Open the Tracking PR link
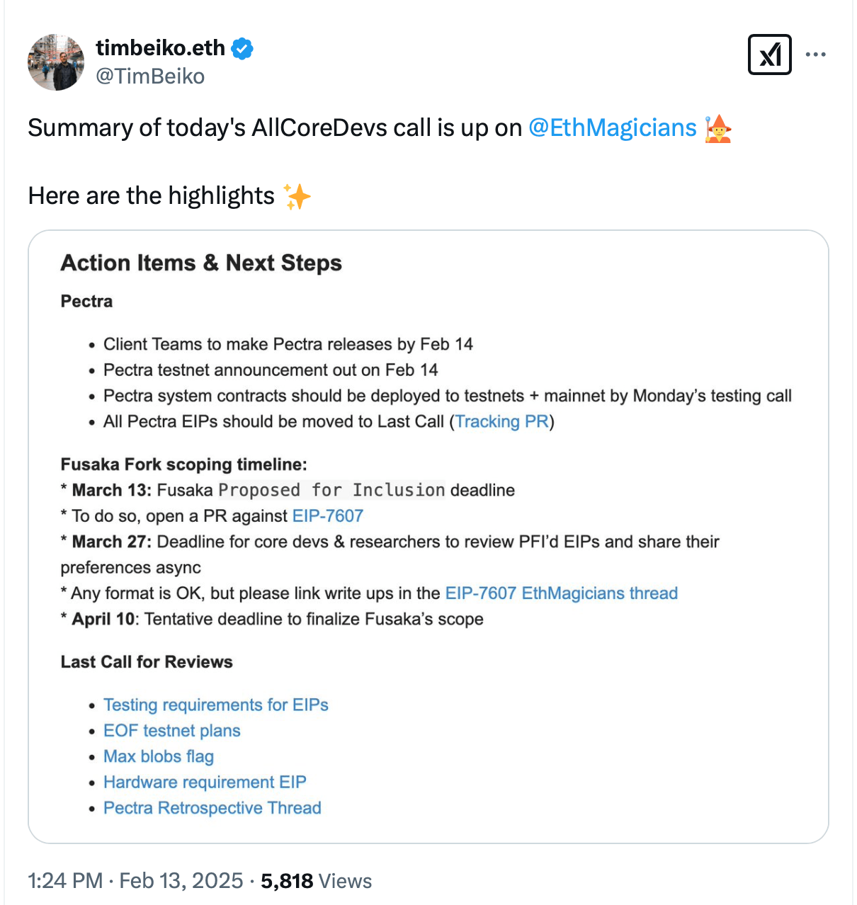The width and height of the screenshot is (857, 905). point(501,421)
